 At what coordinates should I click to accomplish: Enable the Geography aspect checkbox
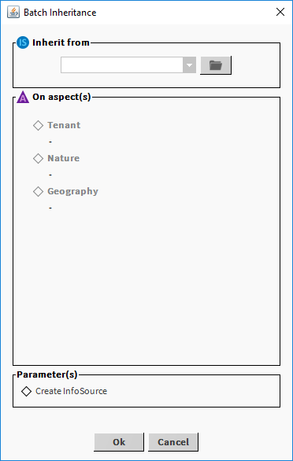tap(38, 192)
